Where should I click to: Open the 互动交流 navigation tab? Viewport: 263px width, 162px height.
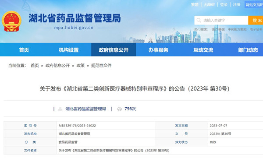[203, 50]
